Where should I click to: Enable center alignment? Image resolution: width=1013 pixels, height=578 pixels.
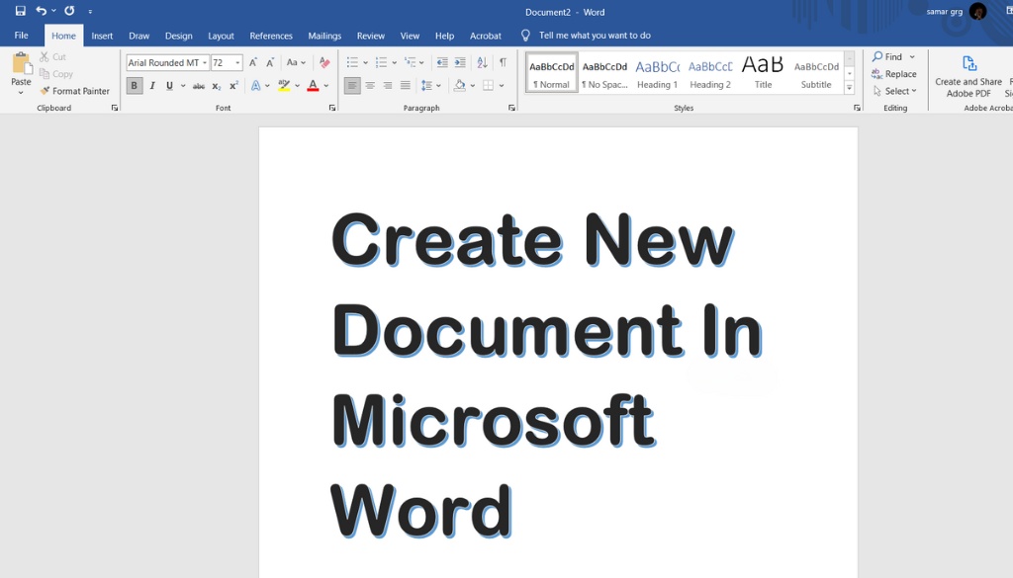point(370,85)
